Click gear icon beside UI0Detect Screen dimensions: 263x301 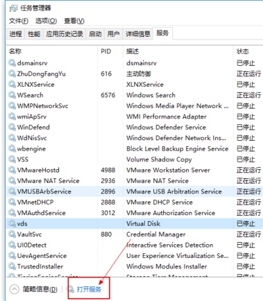(12, 245)
